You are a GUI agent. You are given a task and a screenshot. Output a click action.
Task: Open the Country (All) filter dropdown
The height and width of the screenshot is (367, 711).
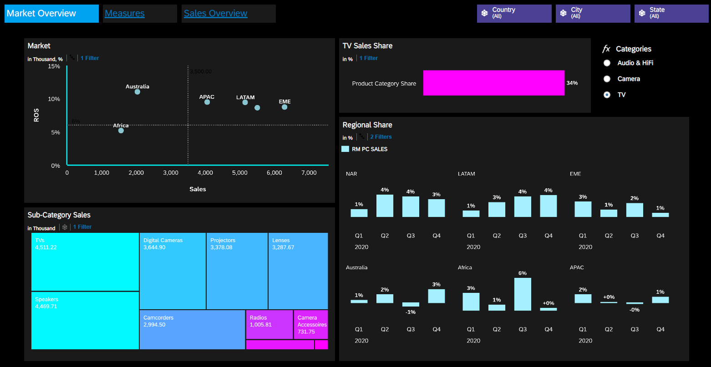(x=514, y=13)
